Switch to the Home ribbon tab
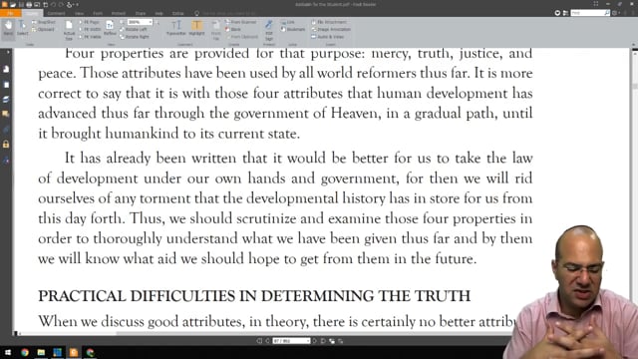Viewport: 638px width, 359px height. click(32, 13)
